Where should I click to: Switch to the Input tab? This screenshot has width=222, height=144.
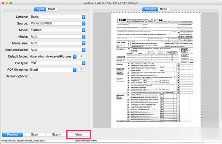coord(40,9)
